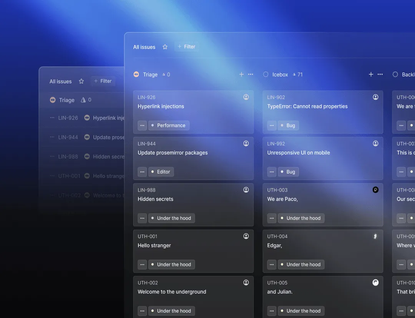
Task: Open Update prosemirror packages issue title
Action: point(173,152)
